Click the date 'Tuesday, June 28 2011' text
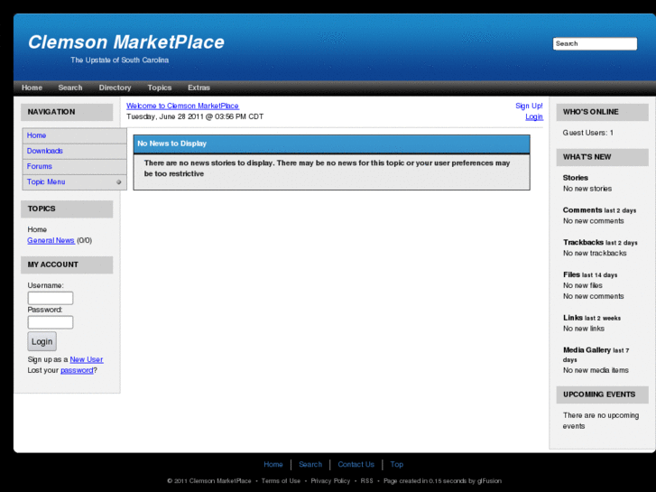Image resolution: width=656 pixels, height=492 pixels. (x=165, y=116)
